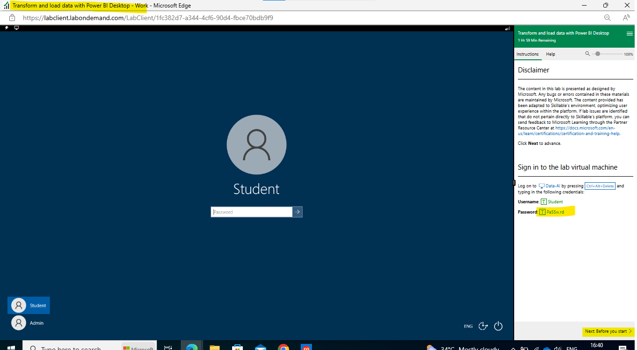Image resolution: width=637 pixels, height=350 pixels.
Task: Click the power icon on login screen
Action: point(498,326)
